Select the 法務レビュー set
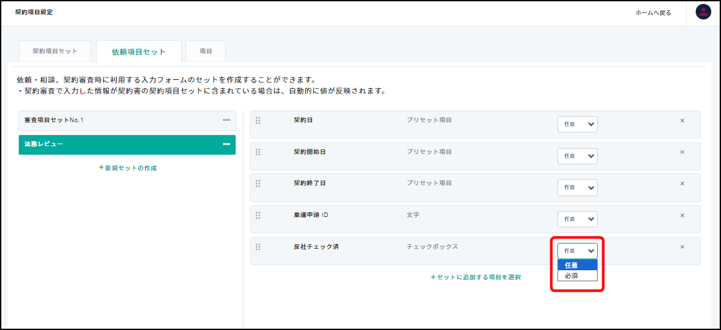This screenshot has width=721, height=330. [127, 144]
